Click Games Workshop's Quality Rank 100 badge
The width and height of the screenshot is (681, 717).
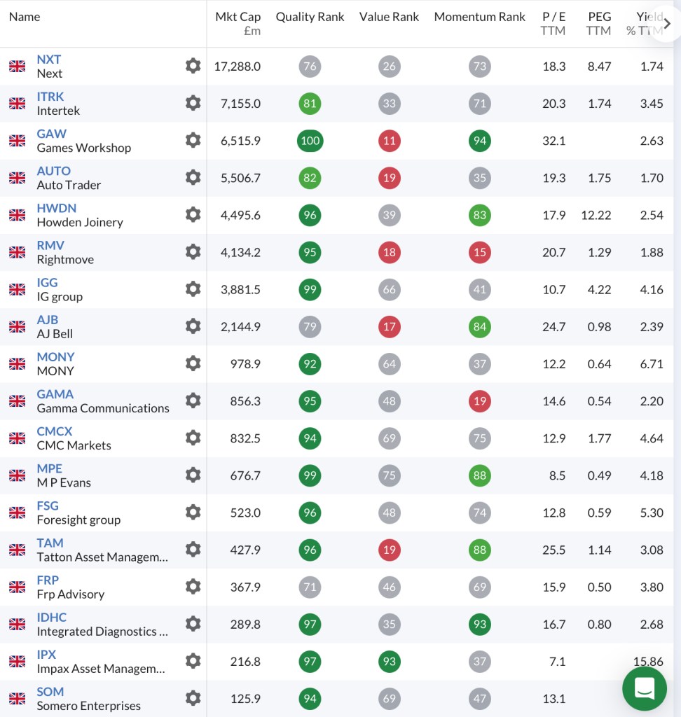(310, 141)
